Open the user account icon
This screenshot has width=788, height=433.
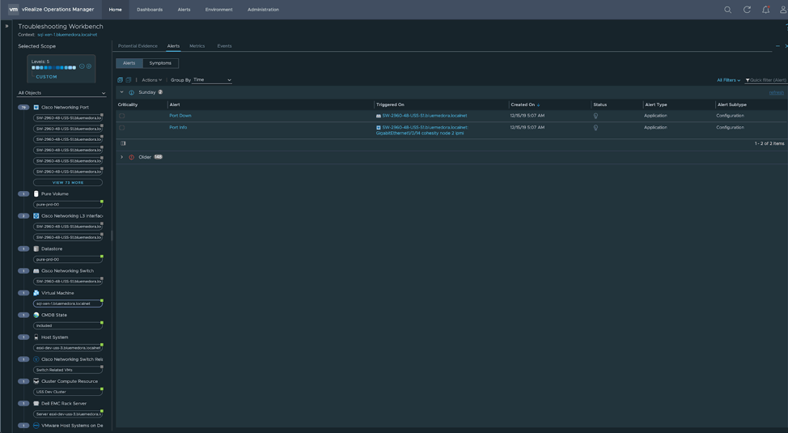pyautogui.click(x=783, y=10)
